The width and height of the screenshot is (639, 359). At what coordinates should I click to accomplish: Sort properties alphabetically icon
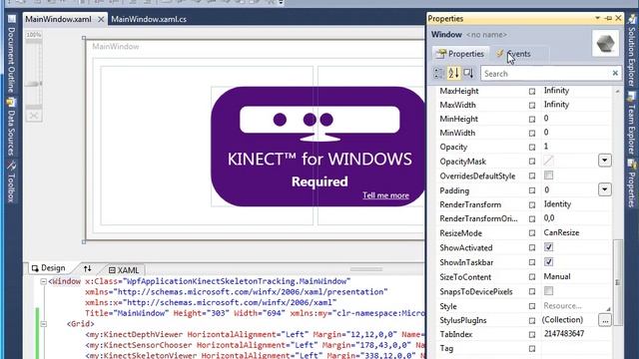tap(453, 73)
